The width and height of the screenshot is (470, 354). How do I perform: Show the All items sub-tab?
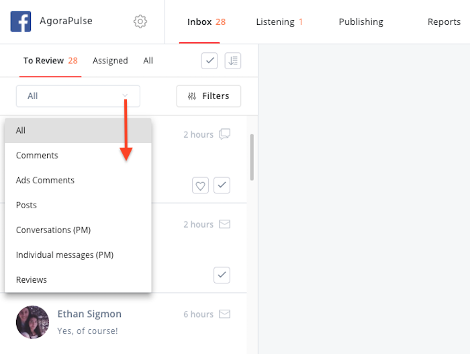tap(148, 61)
